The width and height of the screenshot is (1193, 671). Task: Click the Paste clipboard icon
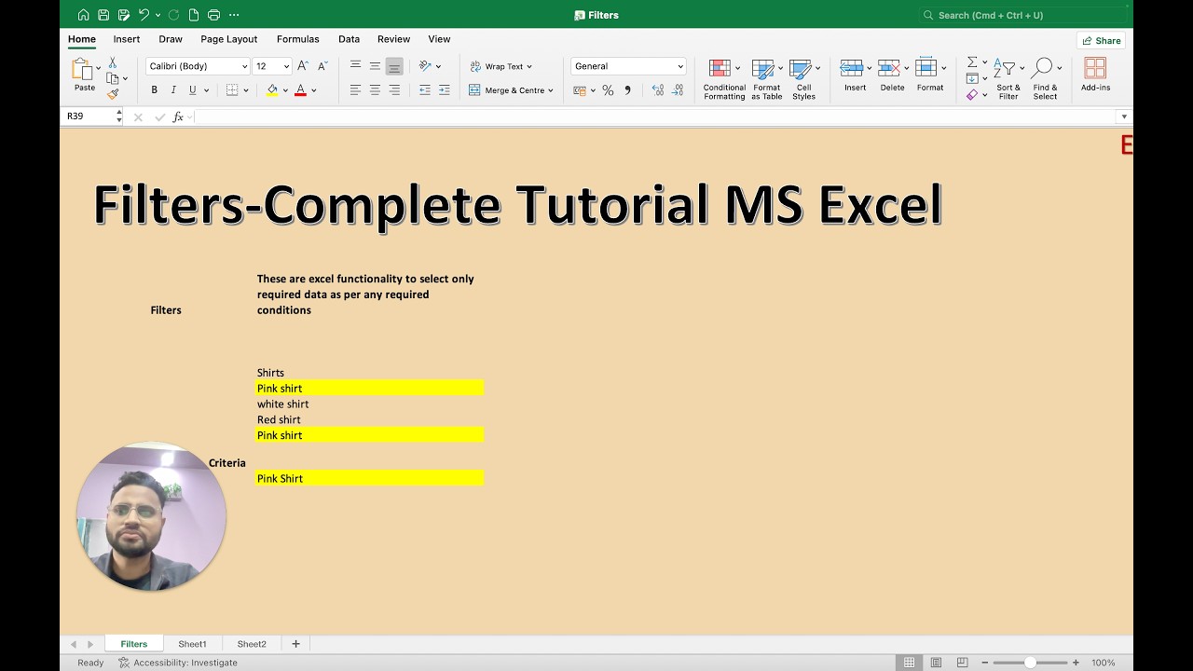click(x=82, y=69)
